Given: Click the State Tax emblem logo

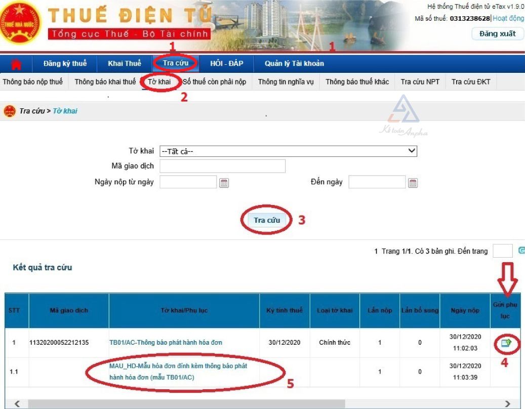Looking at the screenshot, I should tap(19, 23).
